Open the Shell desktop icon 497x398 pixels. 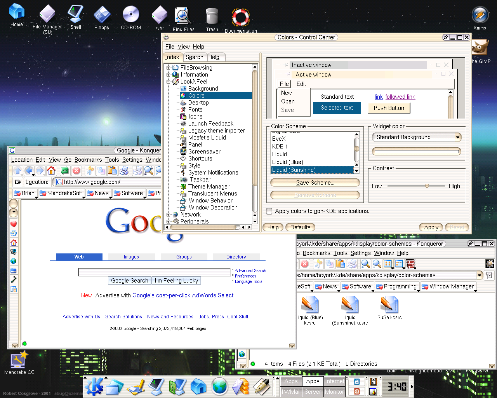pos(76,14)
